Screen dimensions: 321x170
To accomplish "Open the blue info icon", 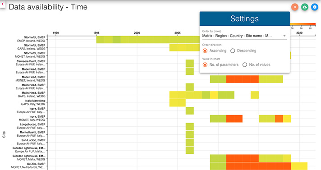I will pyautogui.click(x=314, y=7).
